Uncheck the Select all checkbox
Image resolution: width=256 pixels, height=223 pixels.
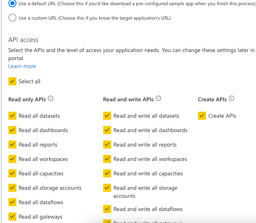pyautogui.click(x=12, y=81)
